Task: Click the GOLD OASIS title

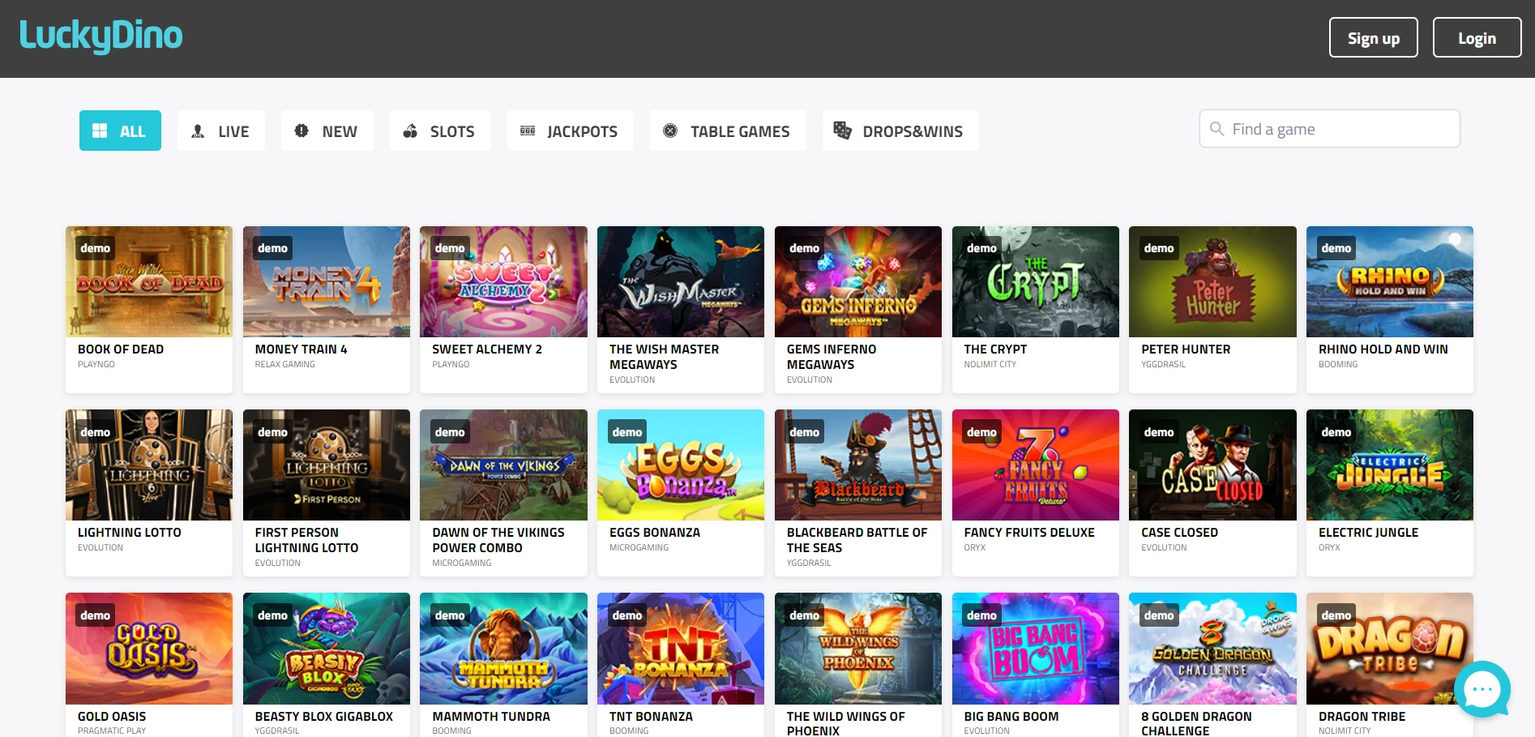Action: click(x=112, y=717)
